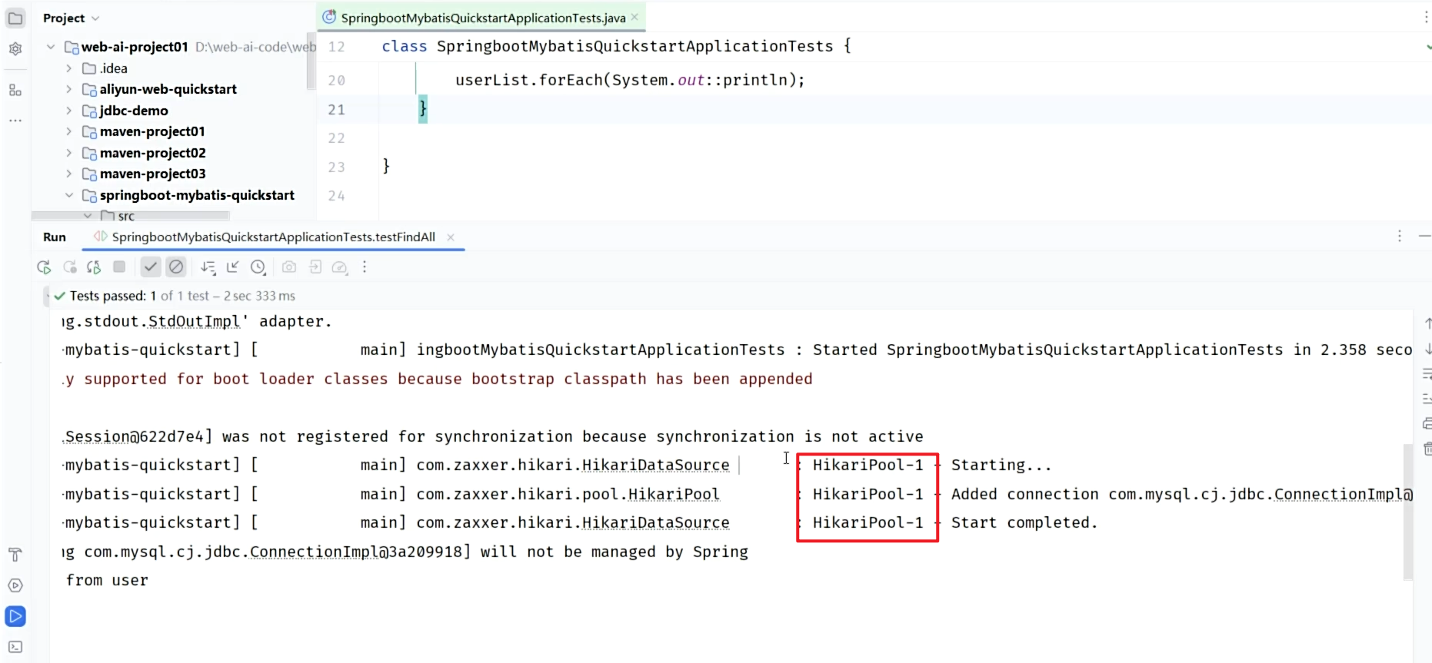Close SpringbootMybatisQuickstartApplicationTests.java editor tab

pos(634,17)
